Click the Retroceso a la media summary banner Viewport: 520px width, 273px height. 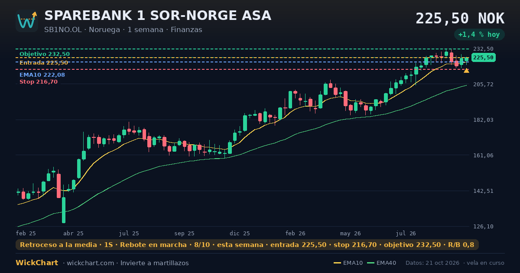[247, 245]
